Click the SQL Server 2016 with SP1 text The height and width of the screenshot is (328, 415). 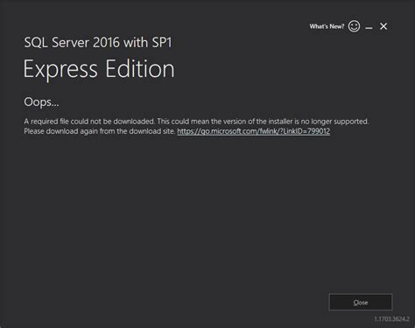point(98,43)
